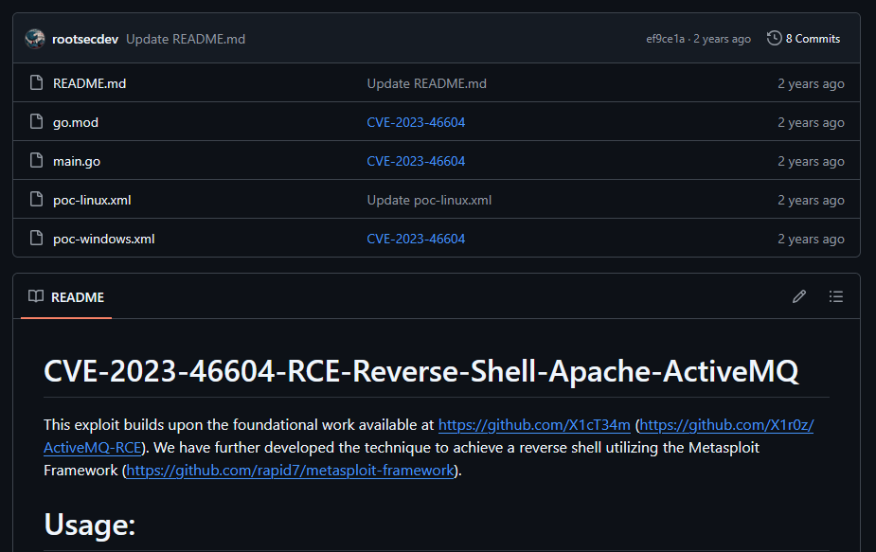This screenshot has width=876, height=552.
Task: Click the file icon beside poc-windows.xml
Action: (x=36, y=239)
